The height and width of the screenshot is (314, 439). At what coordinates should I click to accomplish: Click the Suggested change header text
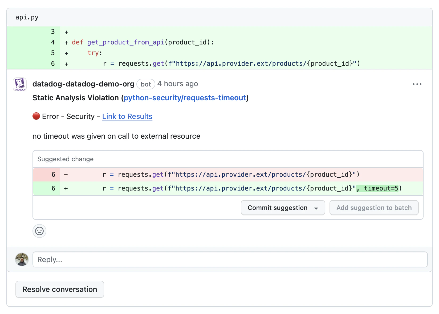(x=66, y=159)
